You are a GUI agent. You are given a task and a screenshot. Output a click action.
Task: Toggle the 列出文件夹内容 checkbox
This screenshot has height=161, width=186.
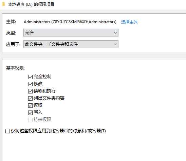tap(30, 98)
